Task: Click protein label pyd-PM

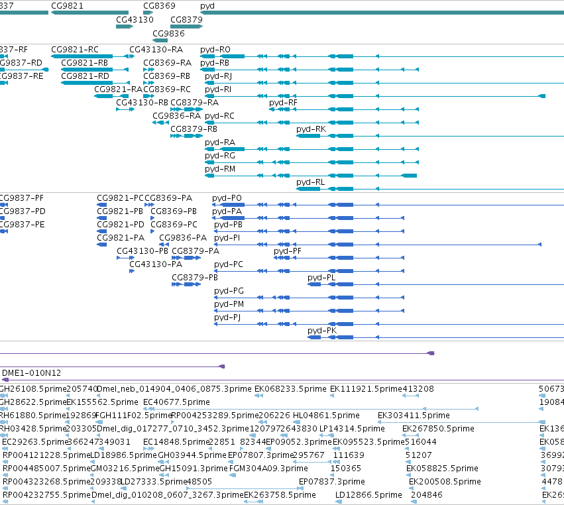Action: click(x=229, y=304)
